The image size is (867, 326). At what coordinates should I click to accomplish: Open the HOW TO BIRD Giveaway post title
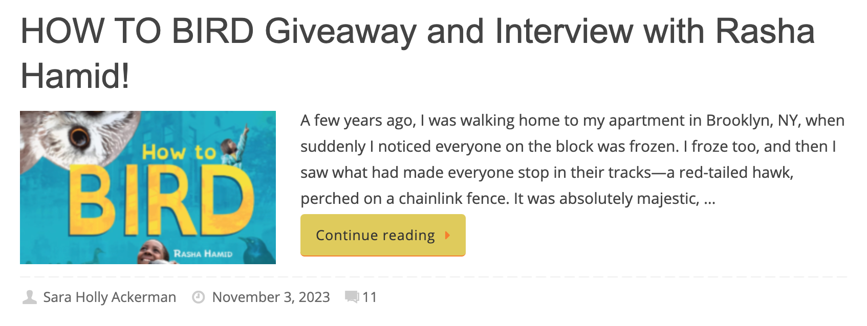417,32
